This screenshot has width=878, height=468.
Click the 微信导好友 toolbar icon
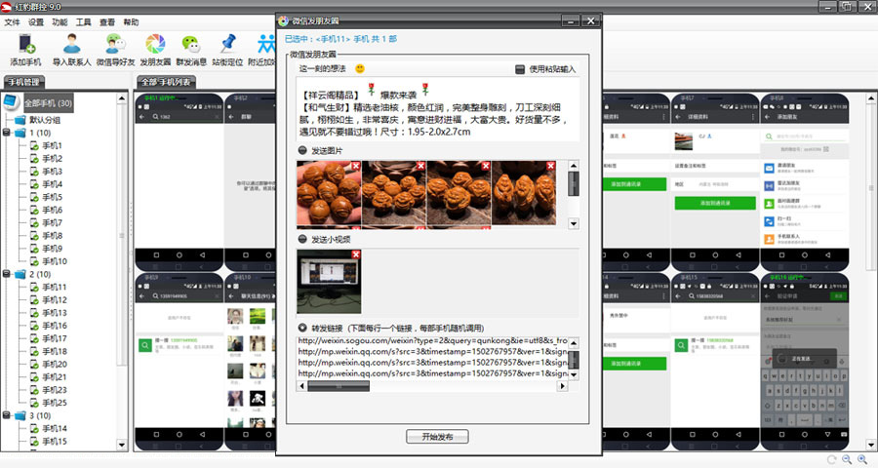coord(115,44)
